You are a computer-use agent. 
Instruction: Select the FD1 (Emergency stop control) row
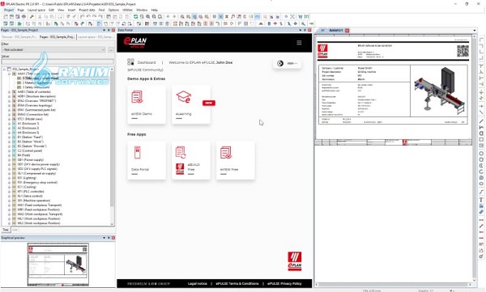click(37, 182)
